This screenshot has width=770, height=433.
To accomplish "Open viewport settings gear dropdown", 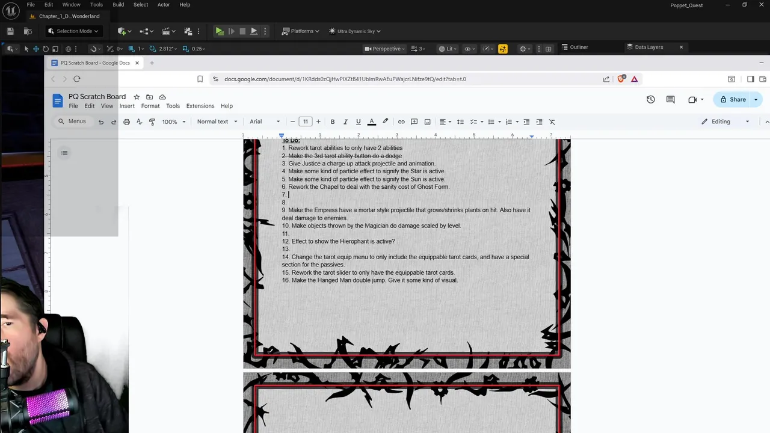I will (x=525, y=49).
